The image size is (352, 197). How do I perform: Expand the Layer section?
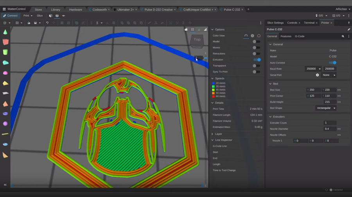(x=218, y=134)
